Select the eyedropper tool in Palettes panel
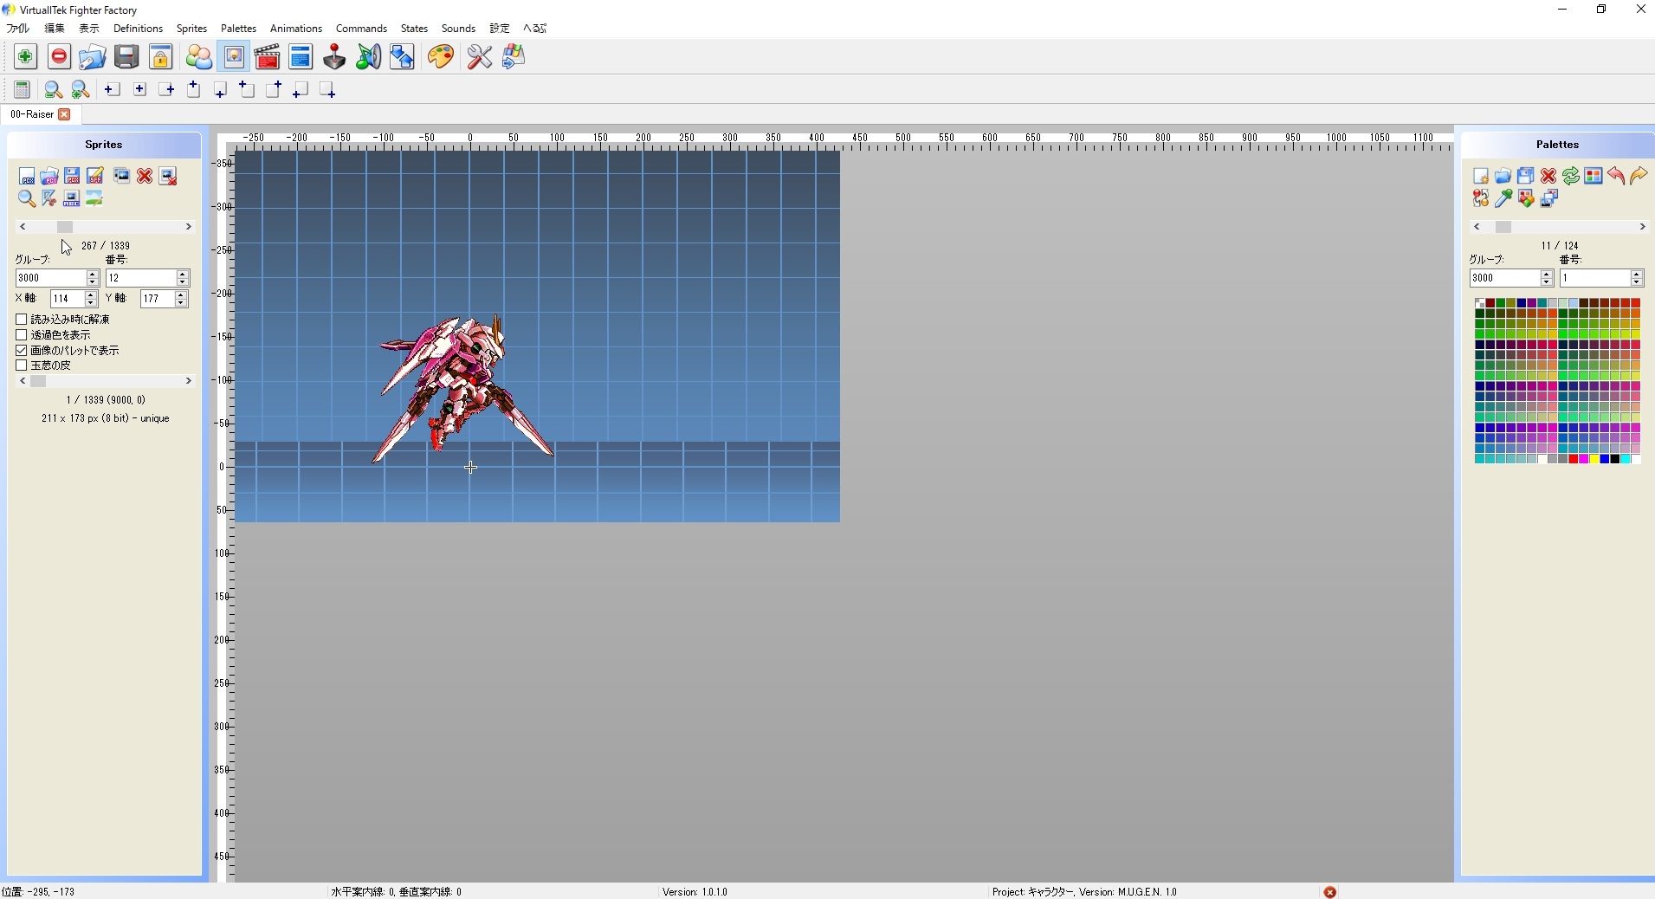1655x899 pixels. pyautogui.click(x=1503, y=198)
